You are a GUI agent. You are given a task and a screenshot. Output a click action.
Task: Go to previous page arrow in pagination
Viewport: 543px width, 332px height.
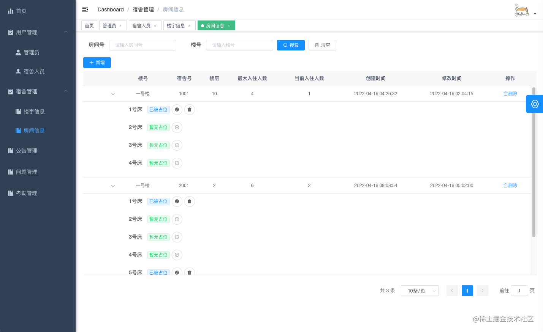pos(452,291)
